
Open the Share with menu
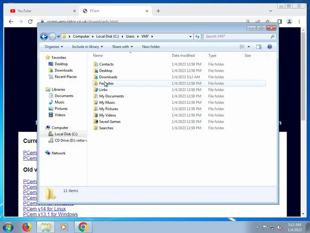123,47
